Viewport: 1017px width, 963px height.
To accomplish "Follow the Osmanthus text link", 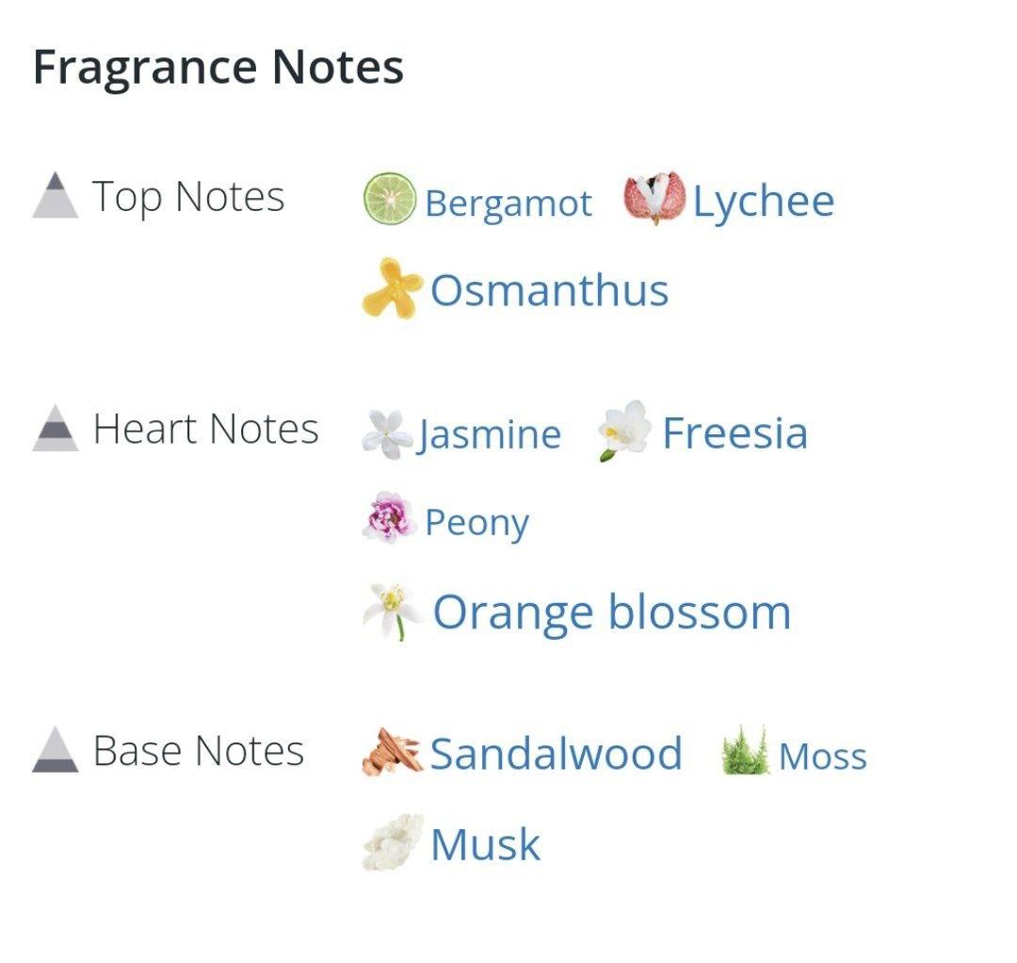I will pos(549,290).
